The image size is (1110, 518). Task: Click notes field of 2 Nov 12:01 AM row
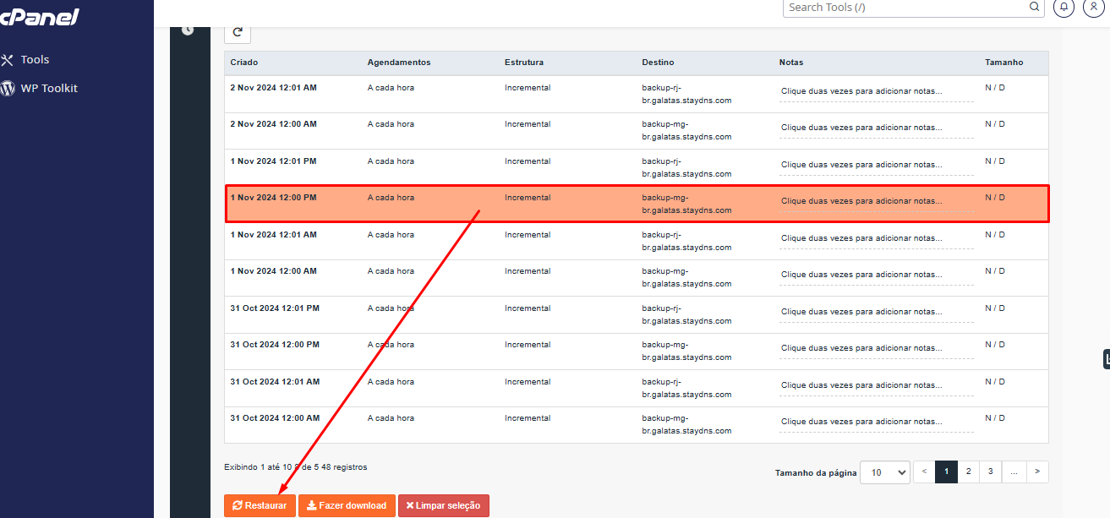pos(876,91)
